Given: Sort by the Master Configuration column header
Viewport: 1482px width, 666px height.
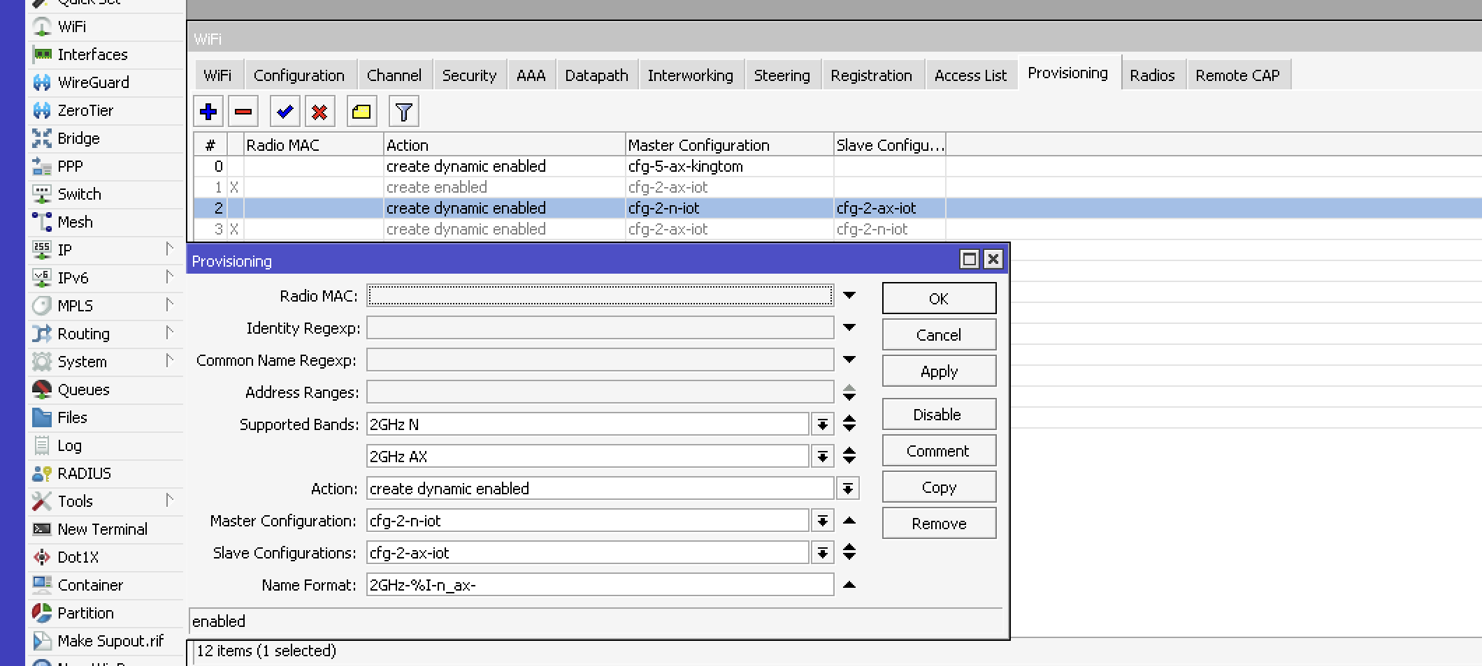Looking at the screenshot, I should pyautogui.click(x=729, y=145).
